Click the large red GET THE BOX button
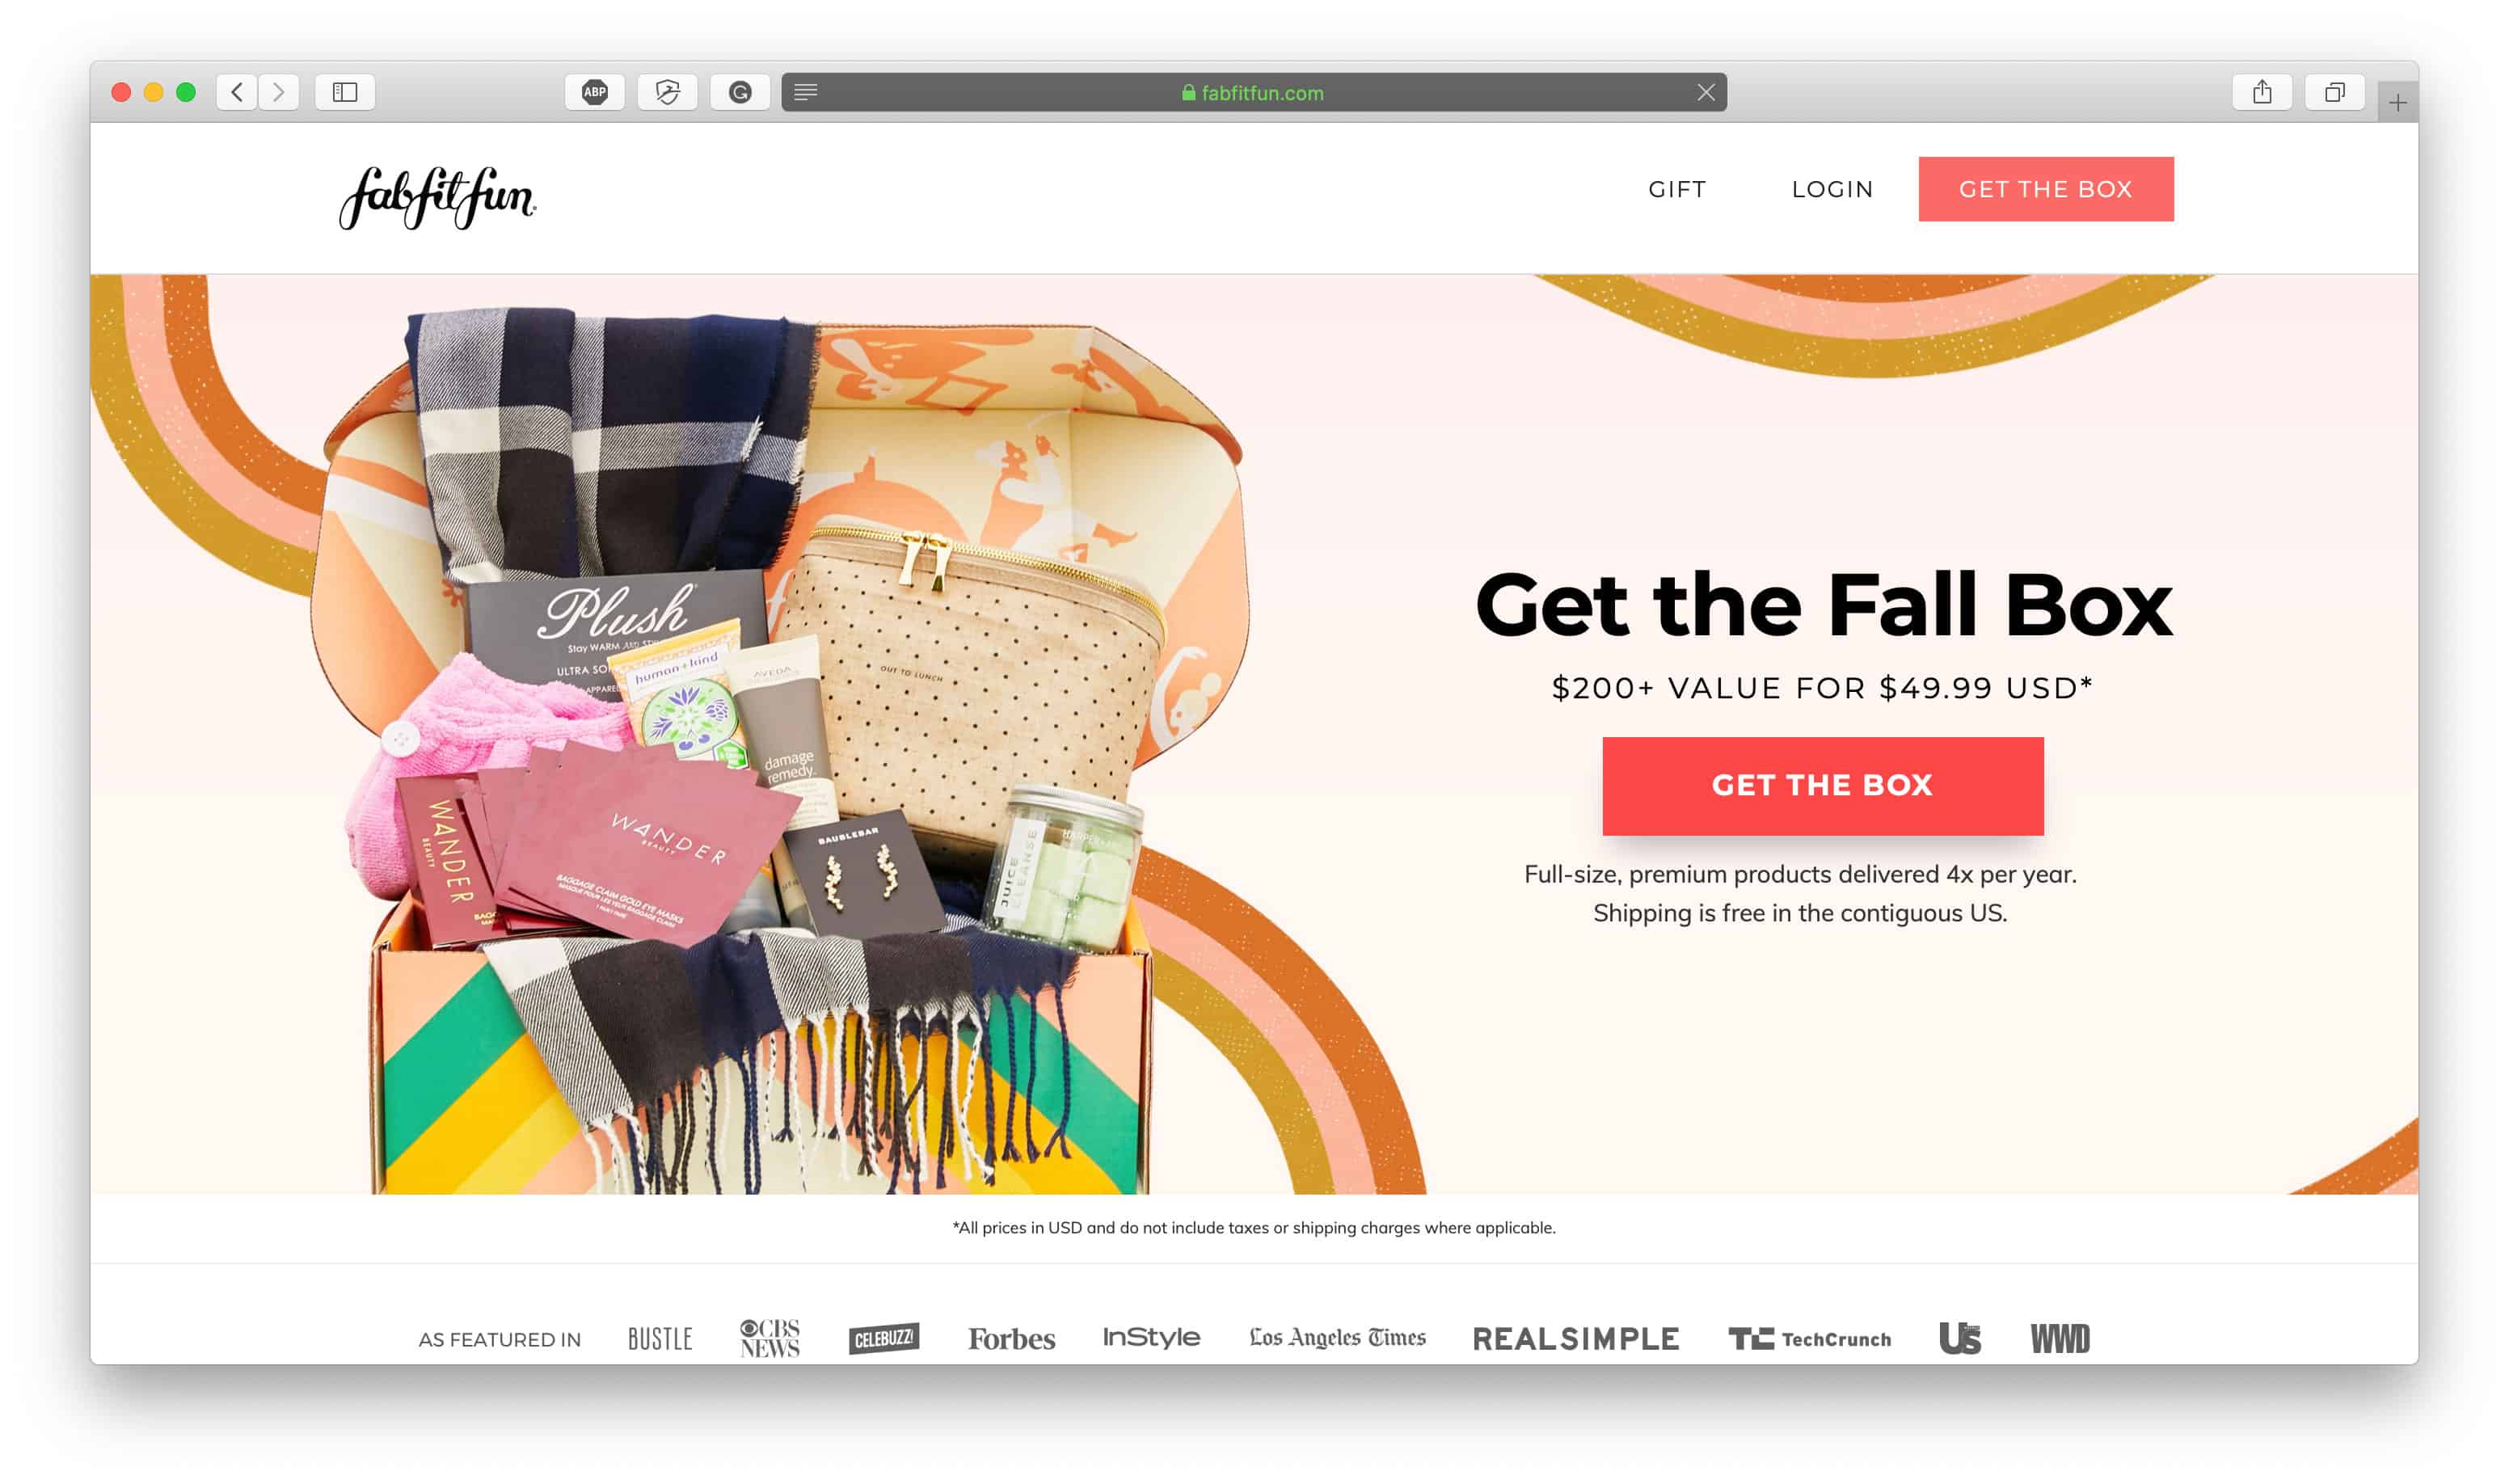Image resolution: width=2509 pixels, height=1484 pixels. 1822,786
